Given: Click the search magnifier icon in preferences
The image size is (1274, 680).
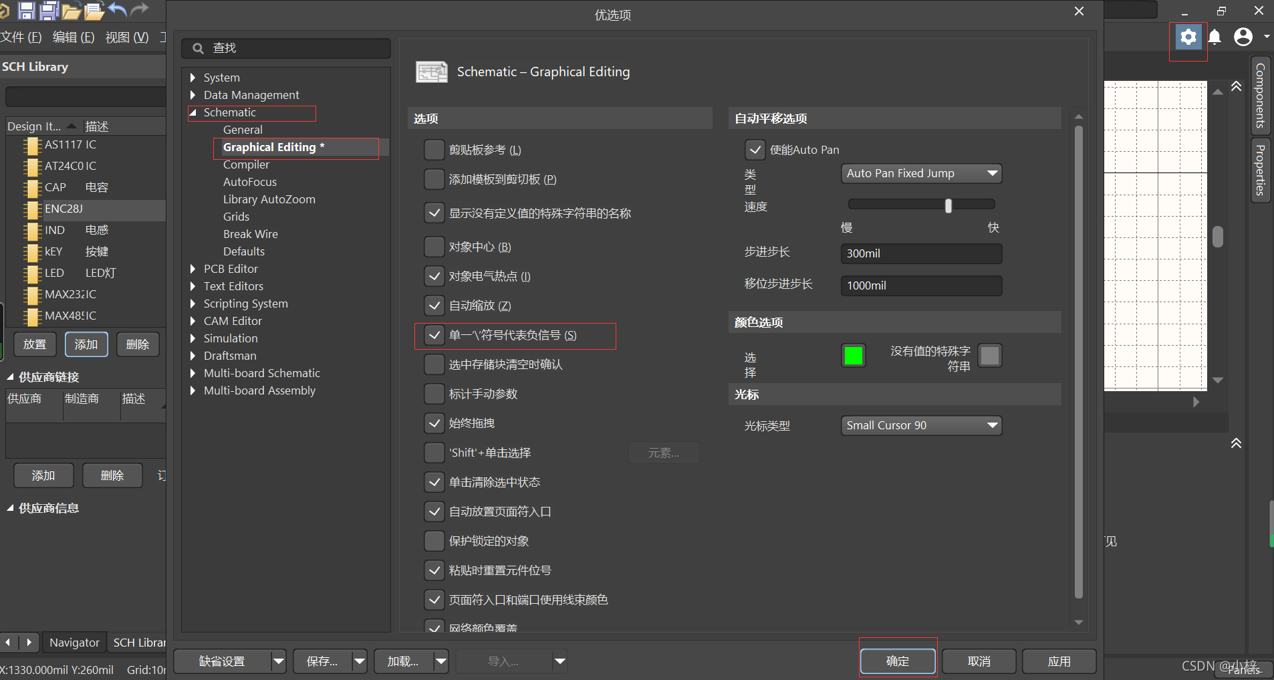Looking at the screenshot, I should 198,48.
